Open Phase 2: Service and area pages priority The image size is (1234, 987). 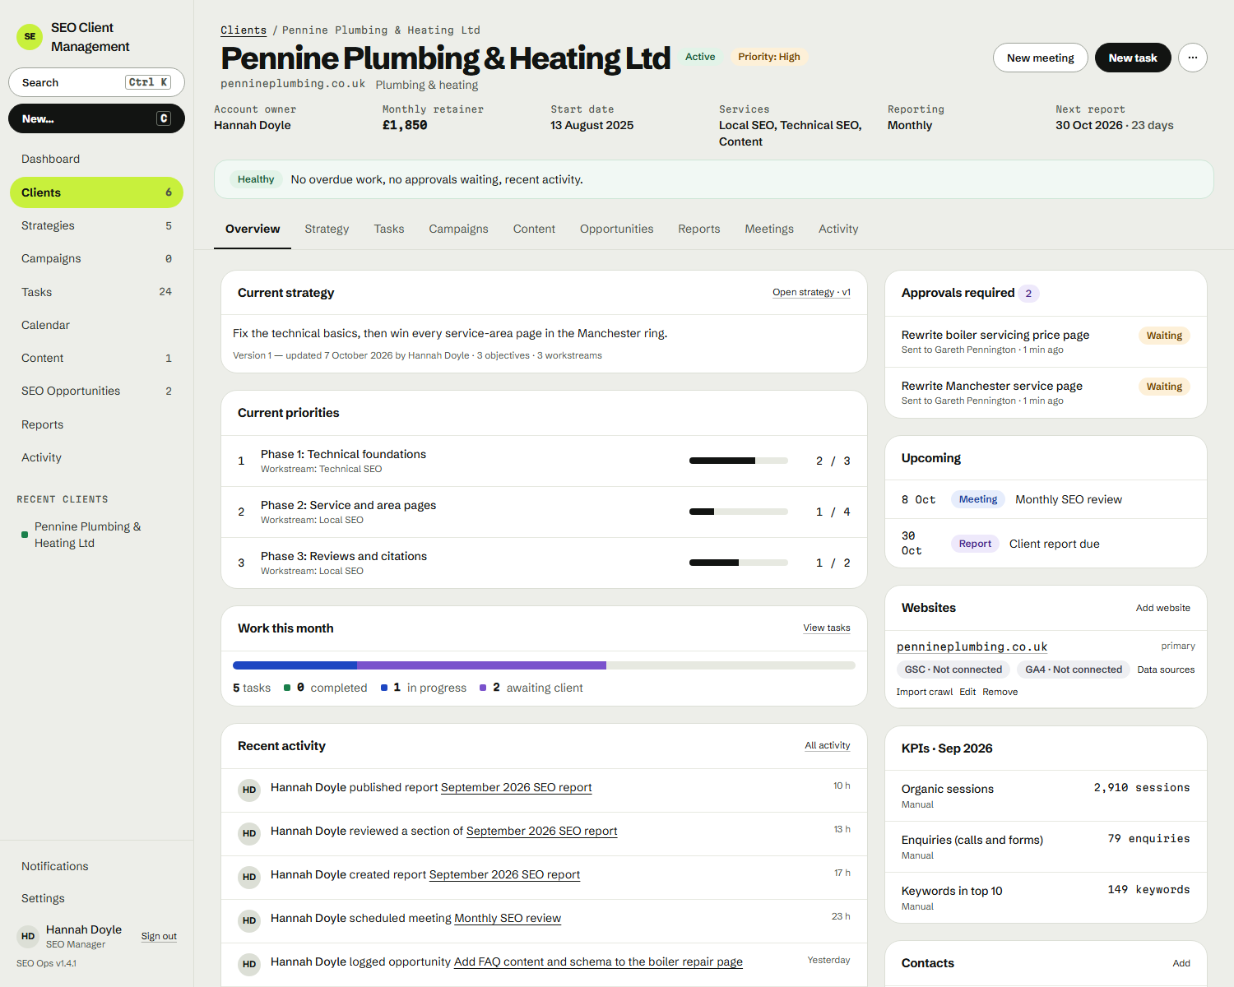coord(544,512)
